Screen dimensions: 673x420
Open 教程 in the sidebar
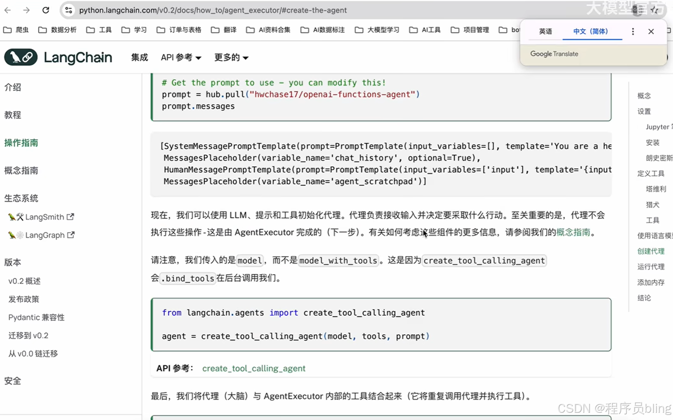click(13, 115)
